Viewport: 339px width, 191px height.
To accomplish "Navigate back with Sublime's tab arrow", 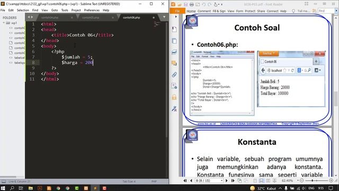I will pyautogui.click(x=29, y=17).
